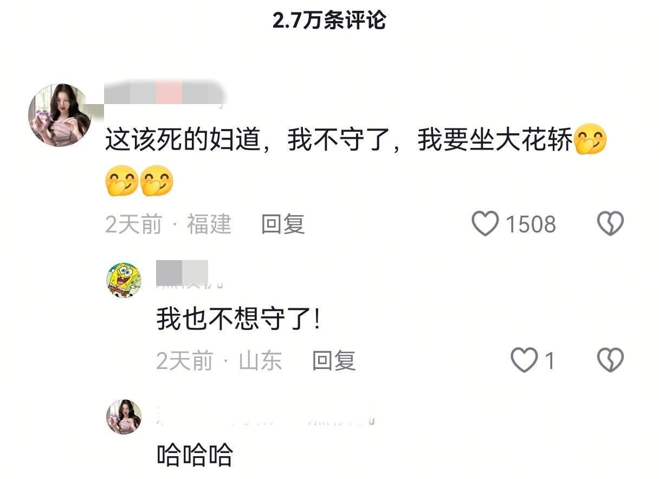Screen dimensions: 659x479
Task: Select the reply text "我也不想守了!"
Action: 238,319
